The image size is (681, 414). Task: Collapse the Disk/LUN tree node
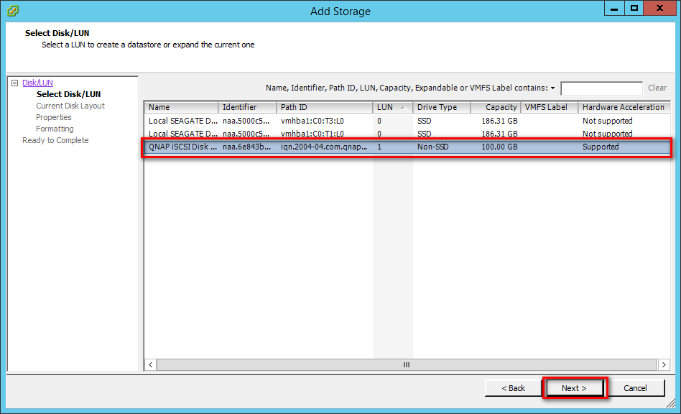click(14, 83)
